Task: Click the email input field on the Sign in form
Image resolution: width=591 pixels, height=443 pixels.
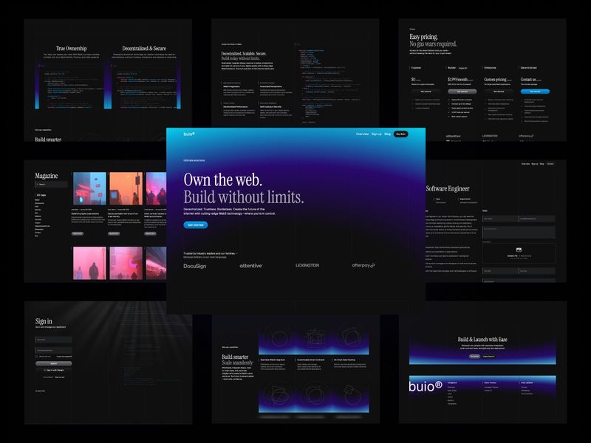Action: 53,339
